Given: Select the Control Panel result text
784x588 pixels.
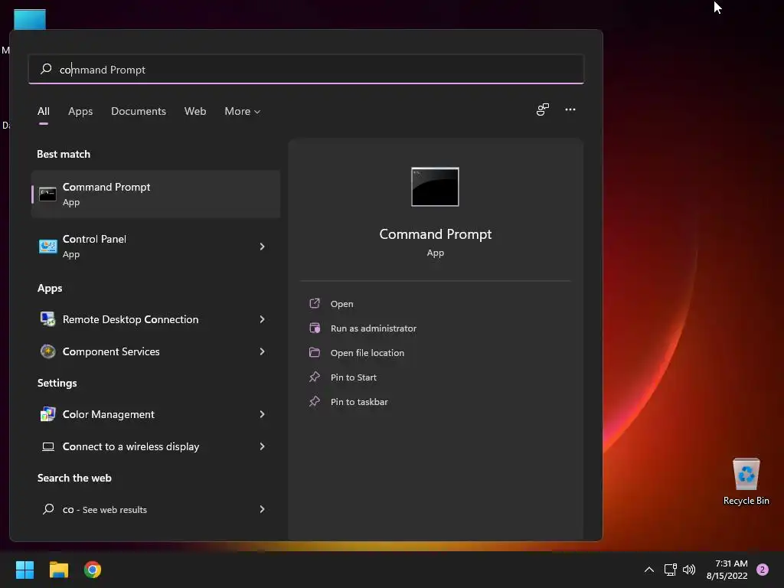Looking at the screenshot, I should pyautogui.click(x=94, y=239).
